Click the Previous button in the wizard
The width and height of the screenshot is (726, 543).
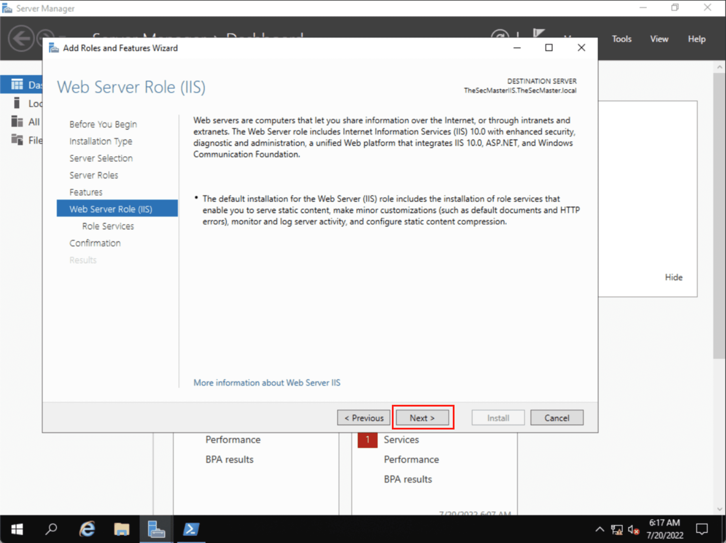pyautogui.click(x=364, y=417)
